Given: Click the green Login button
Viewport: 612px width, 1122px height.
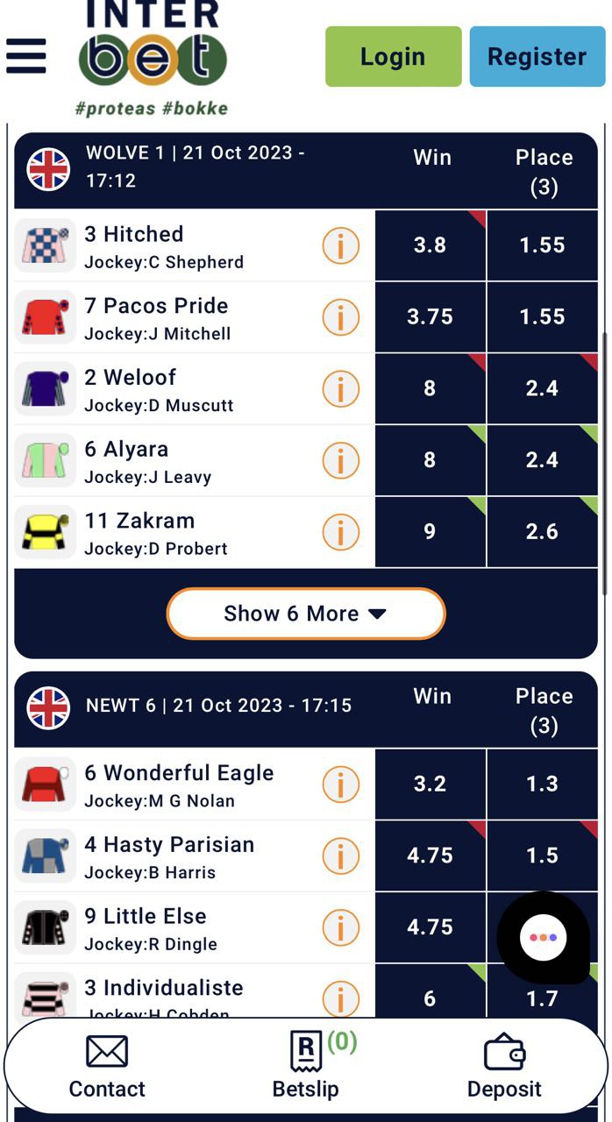Looking at the screenshot, I should point(393,57).
